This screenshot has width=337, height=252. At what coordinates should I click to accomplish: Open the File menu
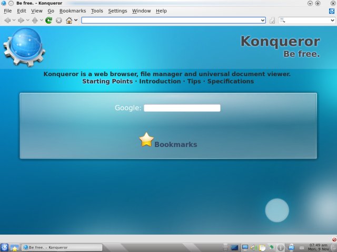(x=8, y=11)
